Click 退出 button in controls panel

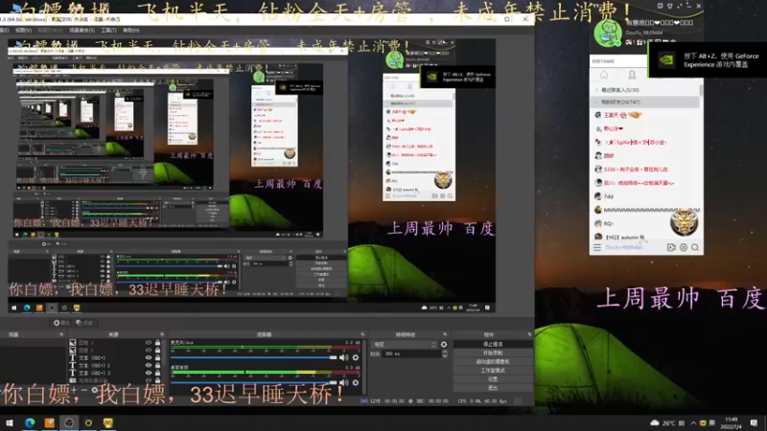[x=493, y=388]
